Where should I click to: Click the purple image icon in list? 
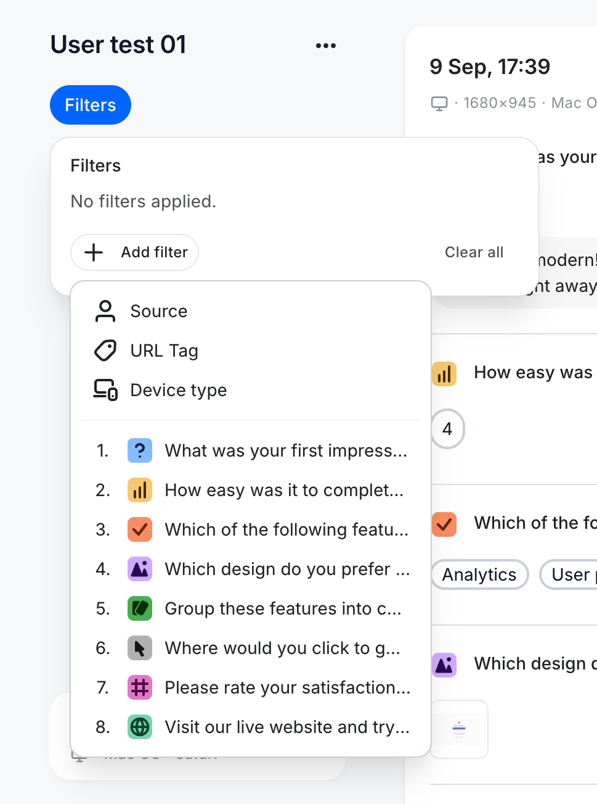(x=140, y=570)
